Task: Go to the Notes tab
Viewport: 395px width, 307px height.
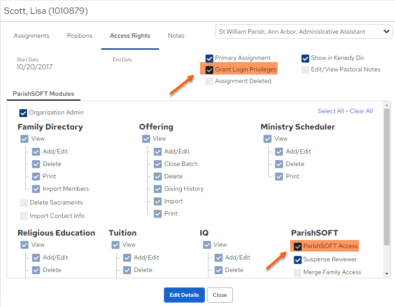Action: coord(176,35)
